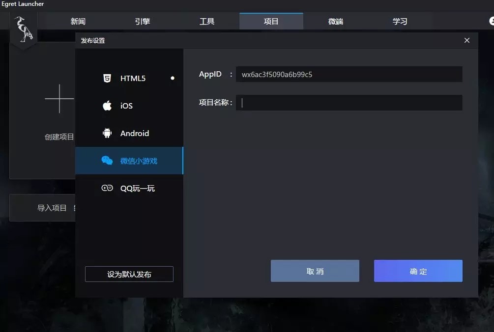
Task: Select iOS publish platform
Action: [129, 106]
